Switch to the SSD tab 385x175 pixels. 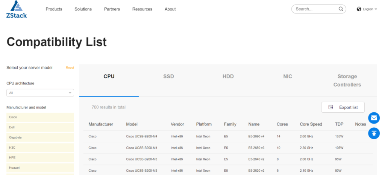[x=168, y=77]
